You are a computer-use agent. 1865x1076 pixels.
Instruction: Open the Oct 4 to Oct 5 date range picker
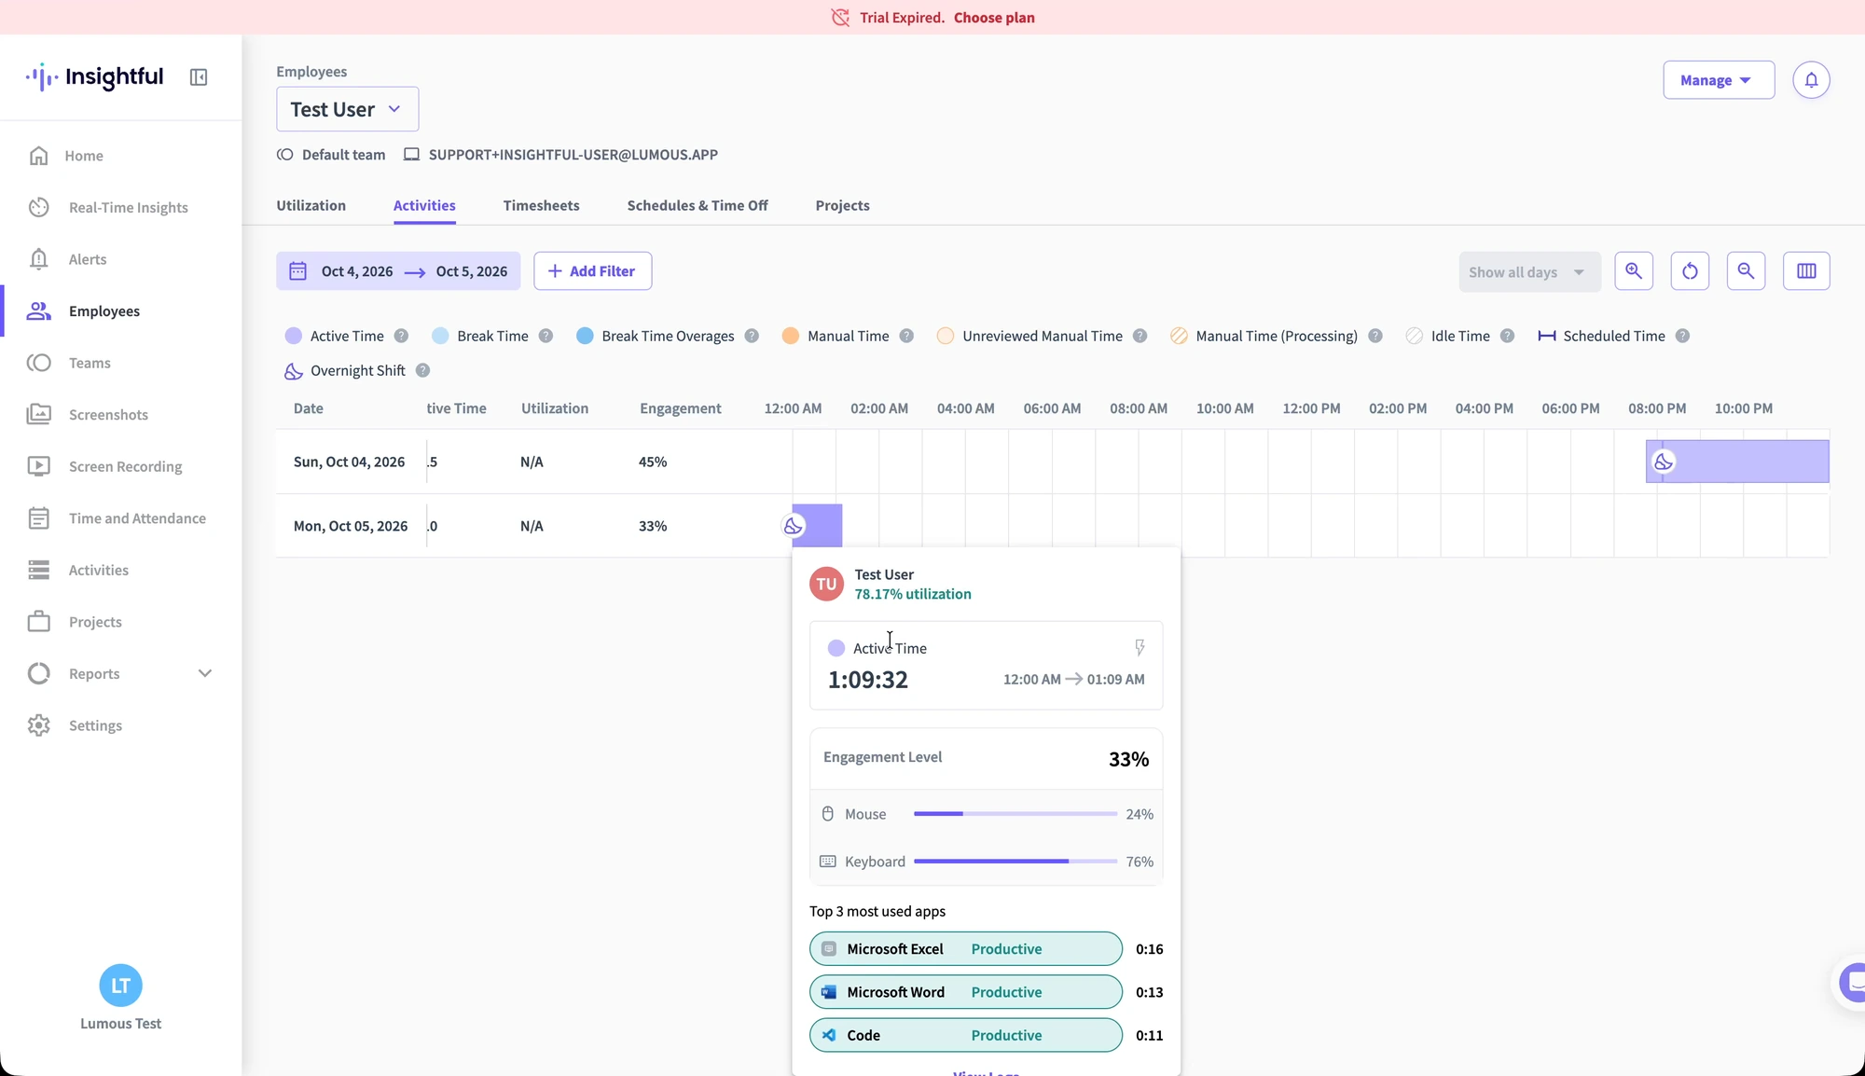coord(398,271)
